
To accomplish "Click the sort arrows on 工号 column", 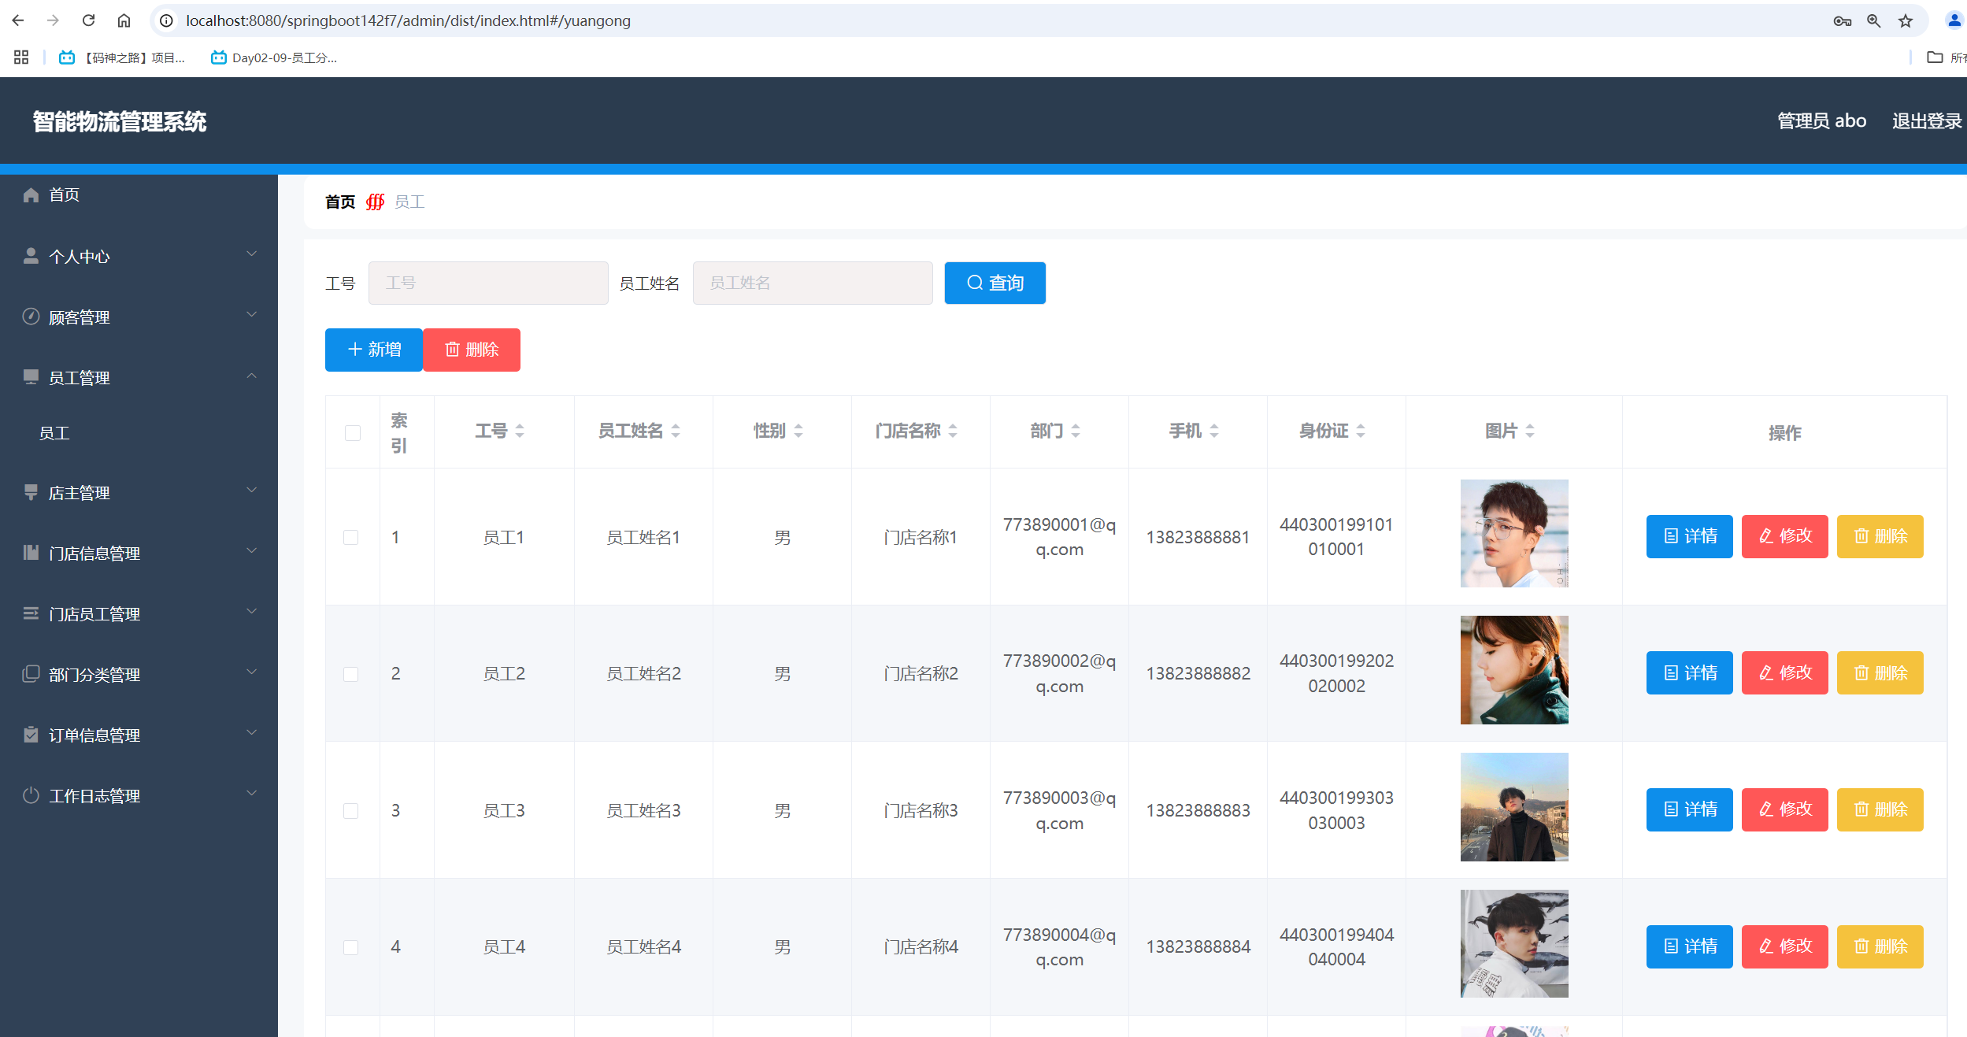I will coord(520,431).
